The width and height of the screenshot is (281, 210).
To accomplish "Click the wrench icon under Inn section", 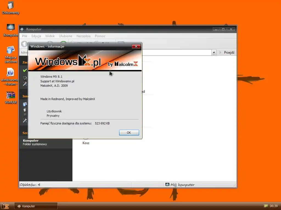I will point(25,121).
